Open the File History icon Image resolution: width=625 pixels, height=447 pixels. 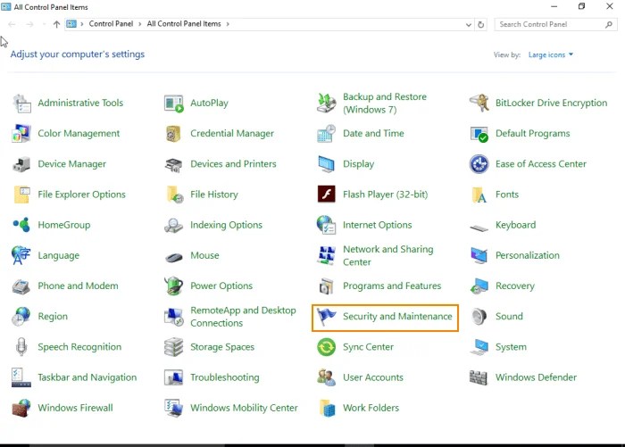pyautogui.click(x=174, y=195)
